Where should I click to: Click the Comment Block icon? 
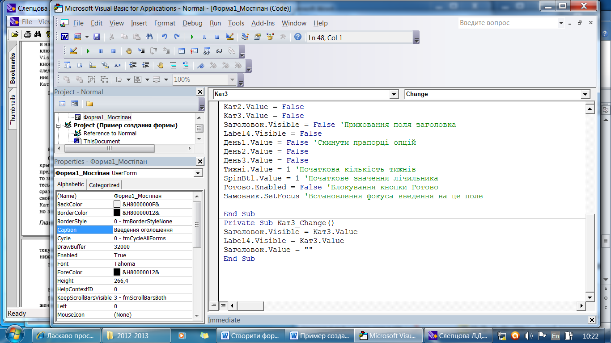[173, 65]
